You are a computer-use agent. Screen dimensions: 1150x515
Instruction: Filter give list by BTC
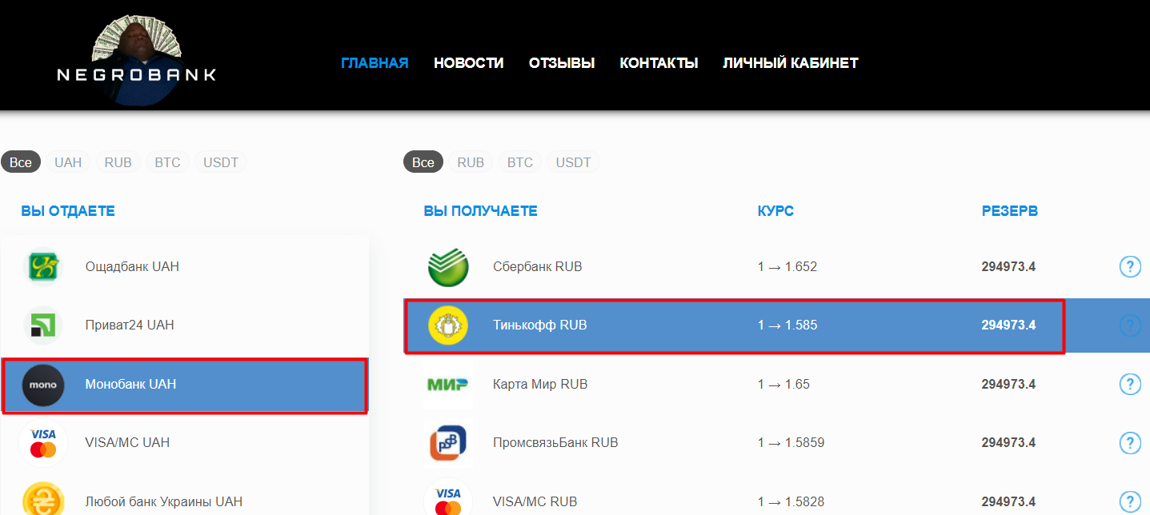tap(167, 162)
